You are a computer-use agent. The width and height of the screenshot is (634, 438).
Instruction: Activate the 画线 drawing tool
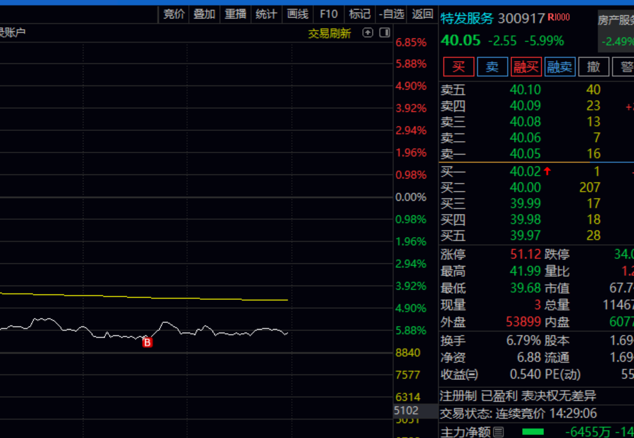[298, 14]
